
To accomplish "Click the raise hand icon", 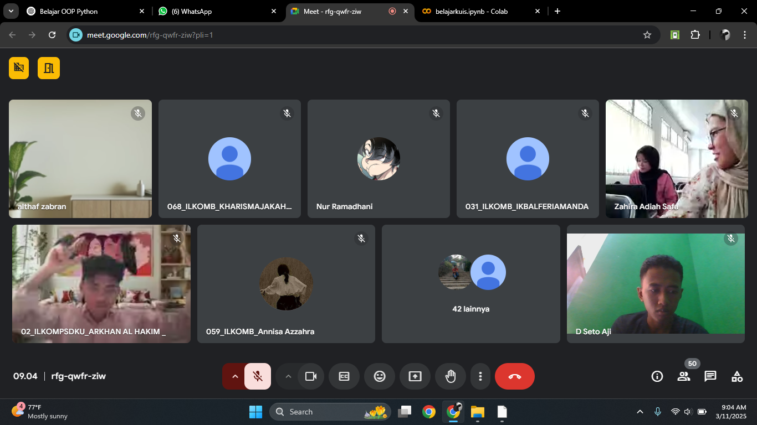I will point(451,376).
